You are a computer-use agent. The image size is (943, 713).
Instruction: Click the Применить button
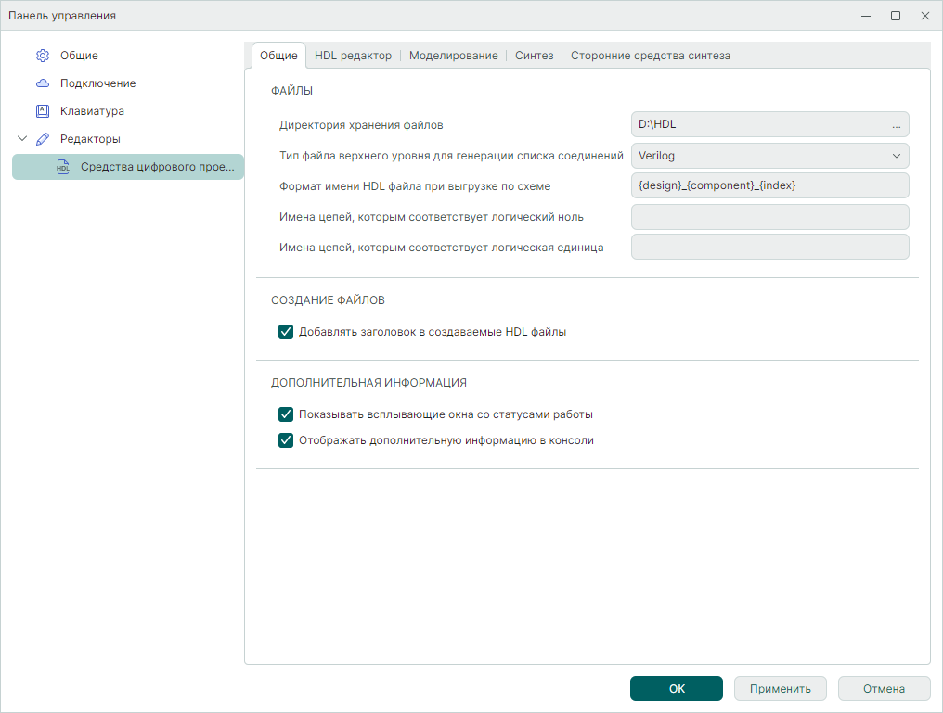tap(781, 689)
